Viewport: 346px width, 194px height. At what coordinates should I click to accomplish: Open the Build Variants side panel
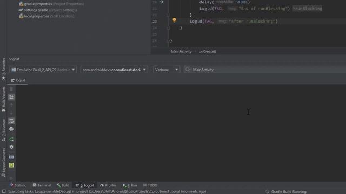click(4, 99)
